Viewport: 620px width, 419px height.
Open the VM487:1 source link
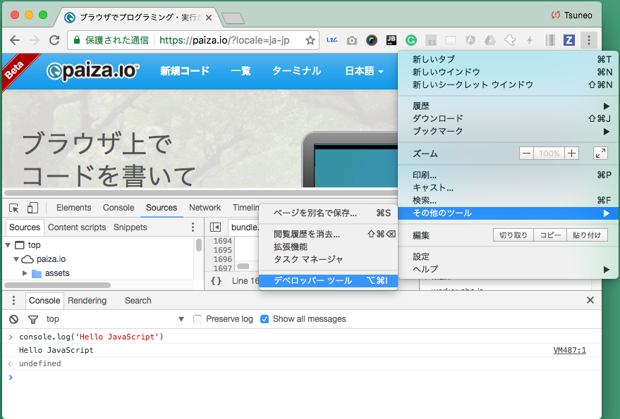point(569,350)
